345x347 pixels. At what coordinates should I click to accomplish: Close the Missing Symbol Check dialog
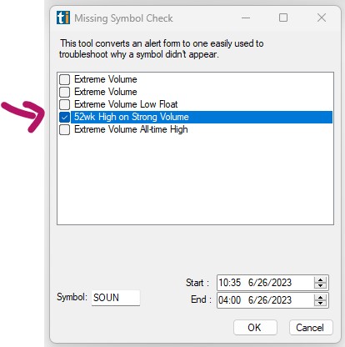[322, 18]
